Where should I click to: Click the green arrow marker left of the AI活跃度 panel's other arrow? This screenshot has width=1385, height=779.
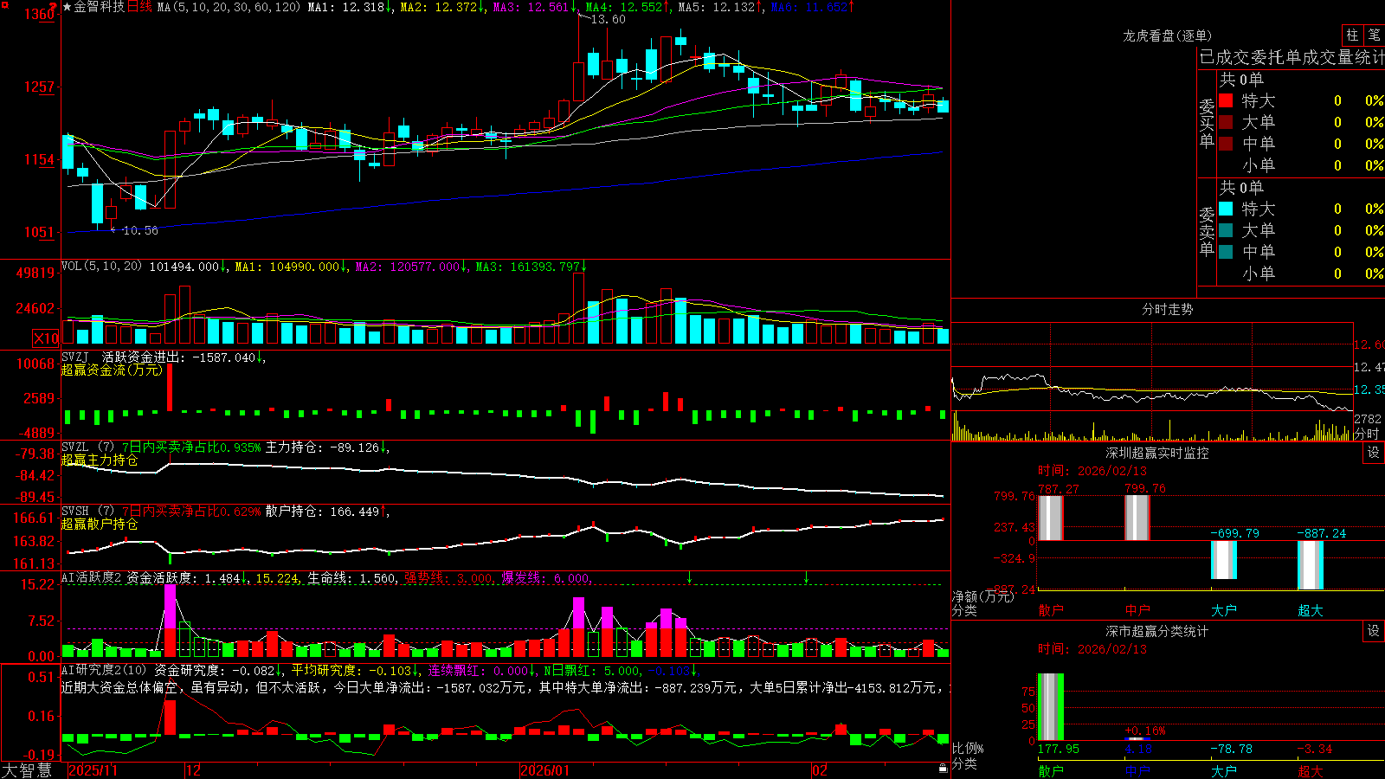(x=690, y=577)
